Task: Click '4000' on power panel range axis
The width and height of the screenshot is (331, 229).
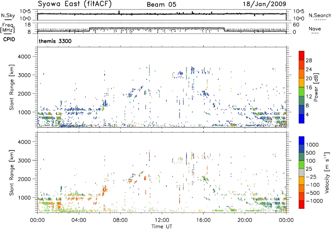Action: 24,57
